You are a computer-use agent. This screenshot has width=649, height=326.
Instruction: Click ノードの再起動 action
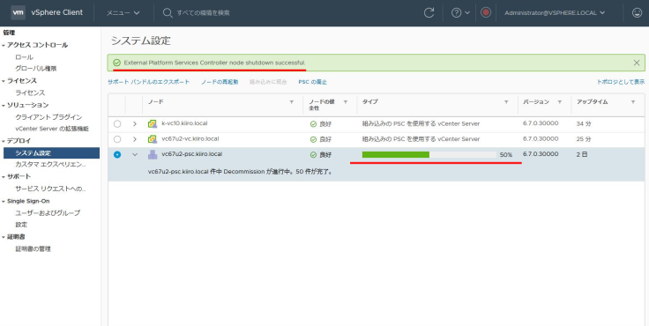pyautogui.click(x=220, y=82)
